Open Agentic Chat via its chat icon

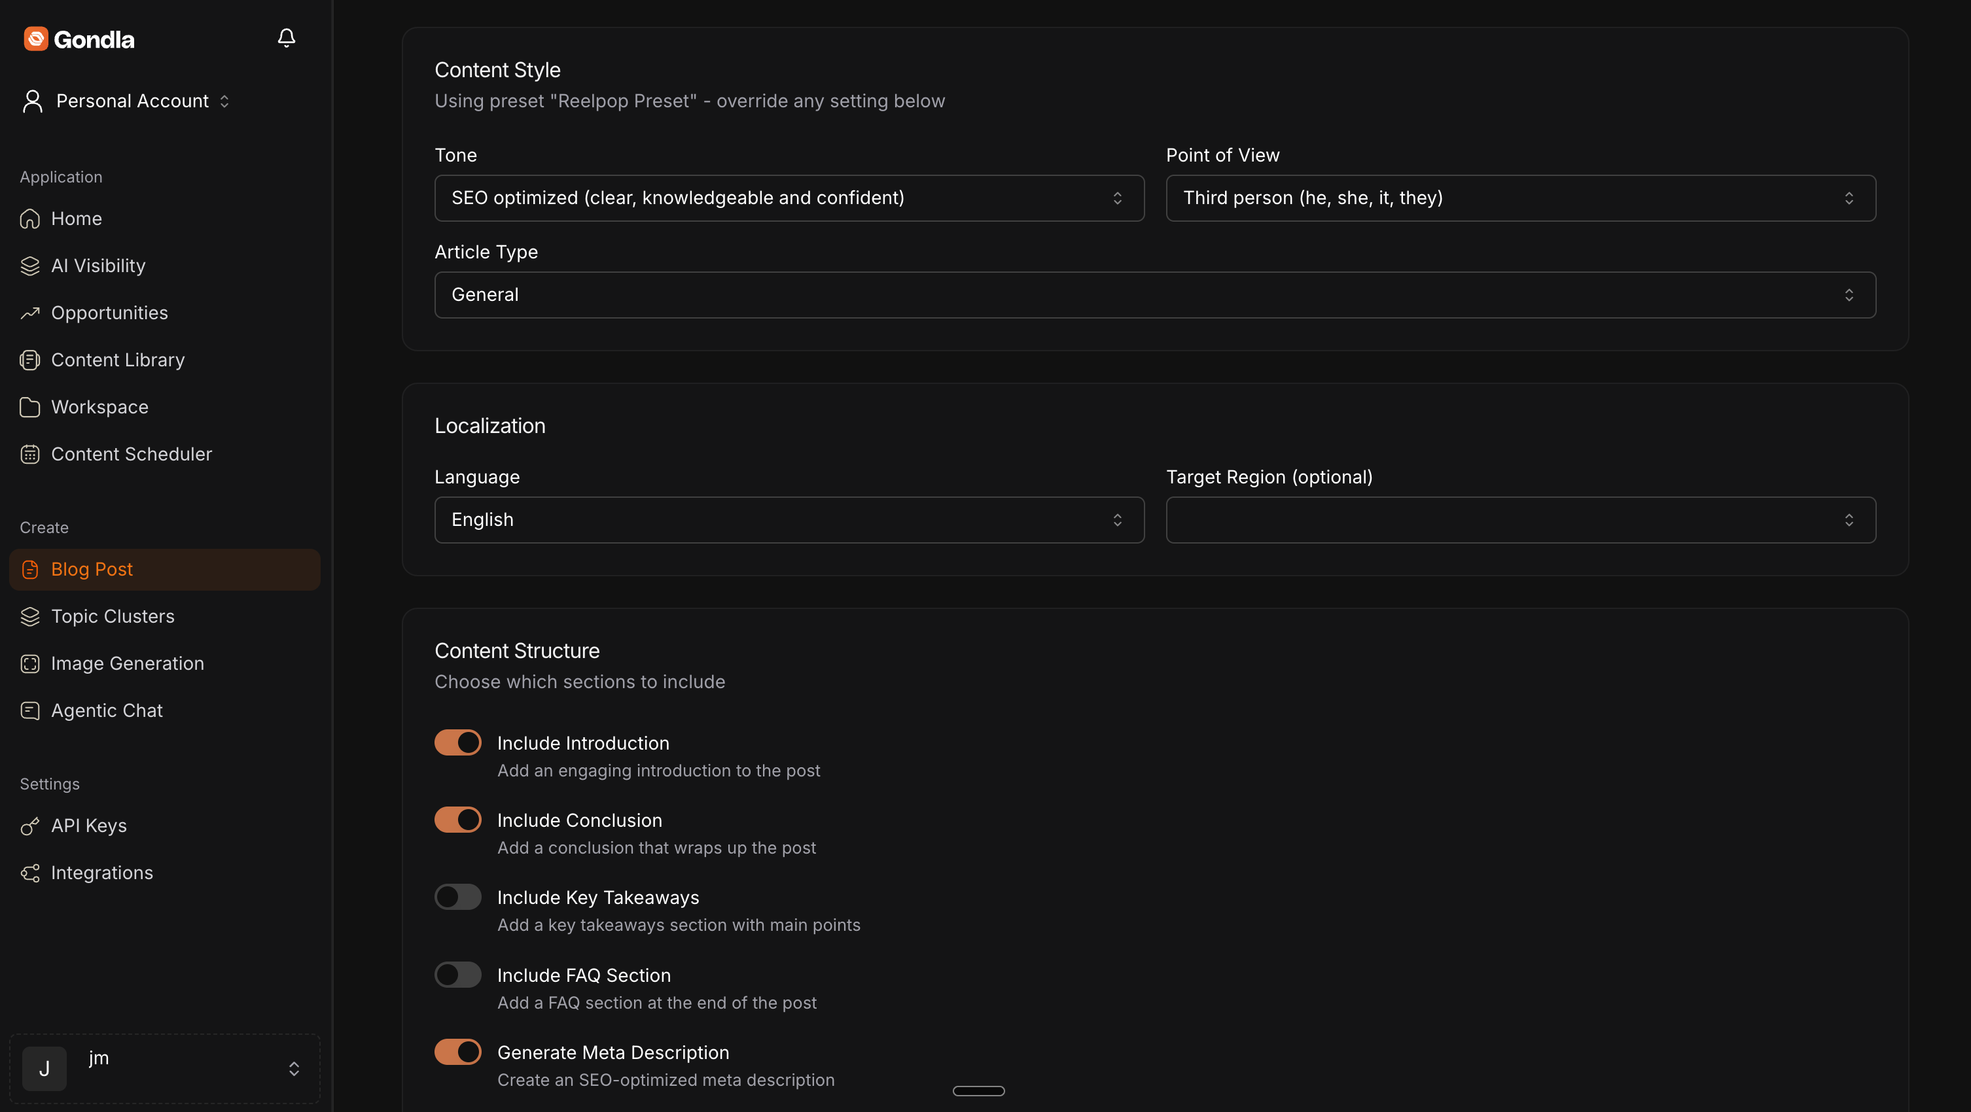pos(30,710)
